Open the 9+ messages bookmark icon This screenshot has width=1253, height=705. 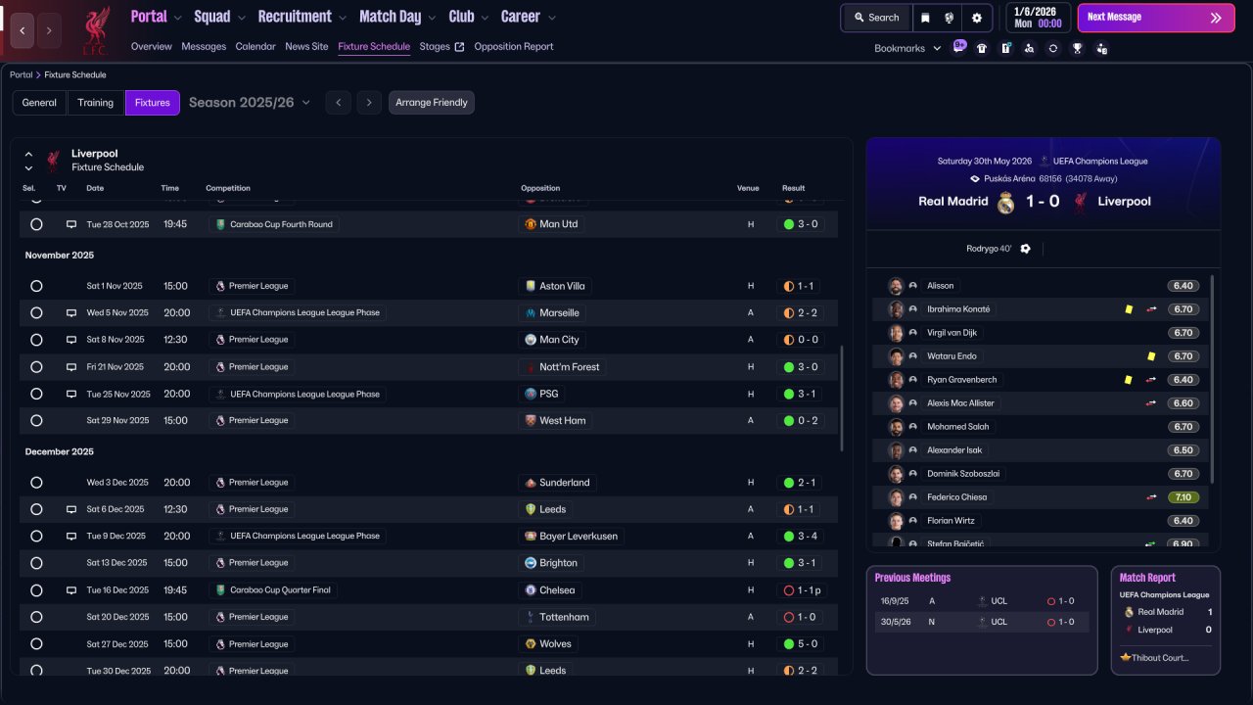pyautogui.click(x=959, y=47)
